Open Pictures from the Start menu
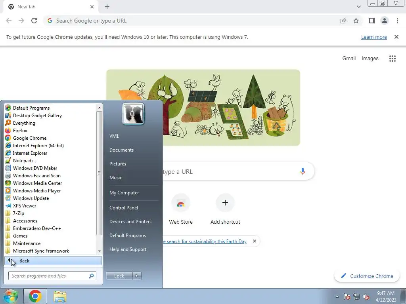Screen dimensions: 406x304 pyautogui.click(x=118, y=164)
